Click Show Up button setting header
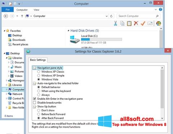Viewport: 173px width, 134px height. pyautogui.click(x=46, y=106)
